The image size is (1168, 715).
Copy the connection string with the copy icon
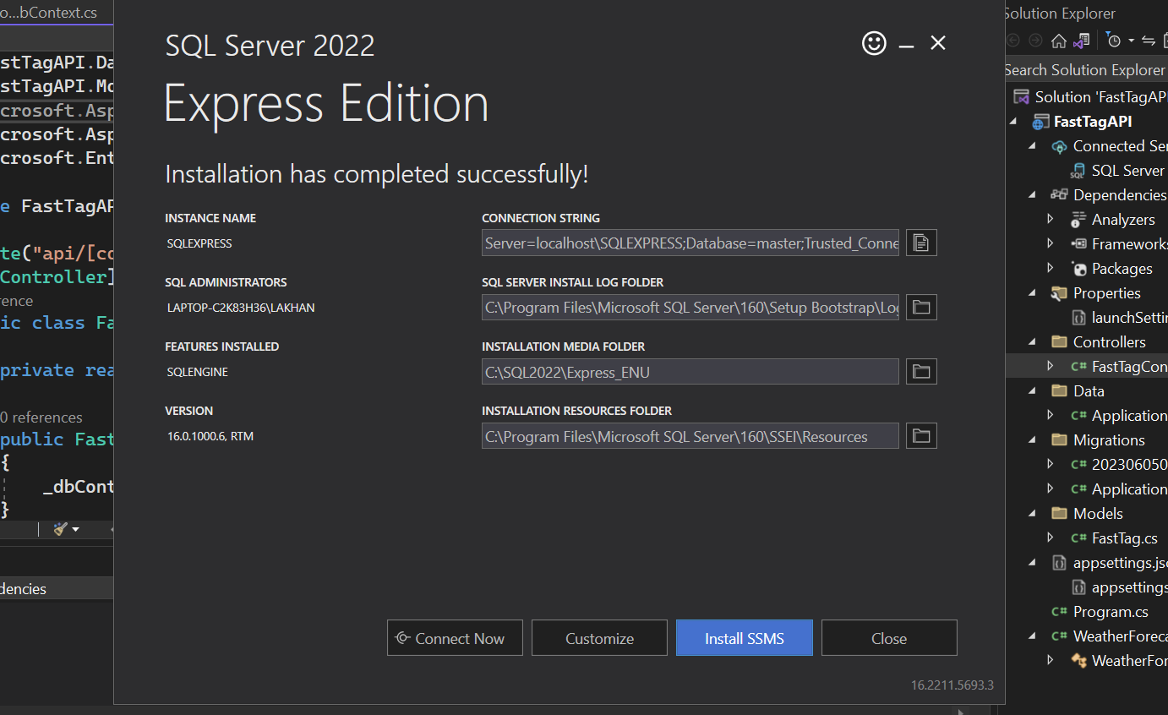click(x=921, y=243)
